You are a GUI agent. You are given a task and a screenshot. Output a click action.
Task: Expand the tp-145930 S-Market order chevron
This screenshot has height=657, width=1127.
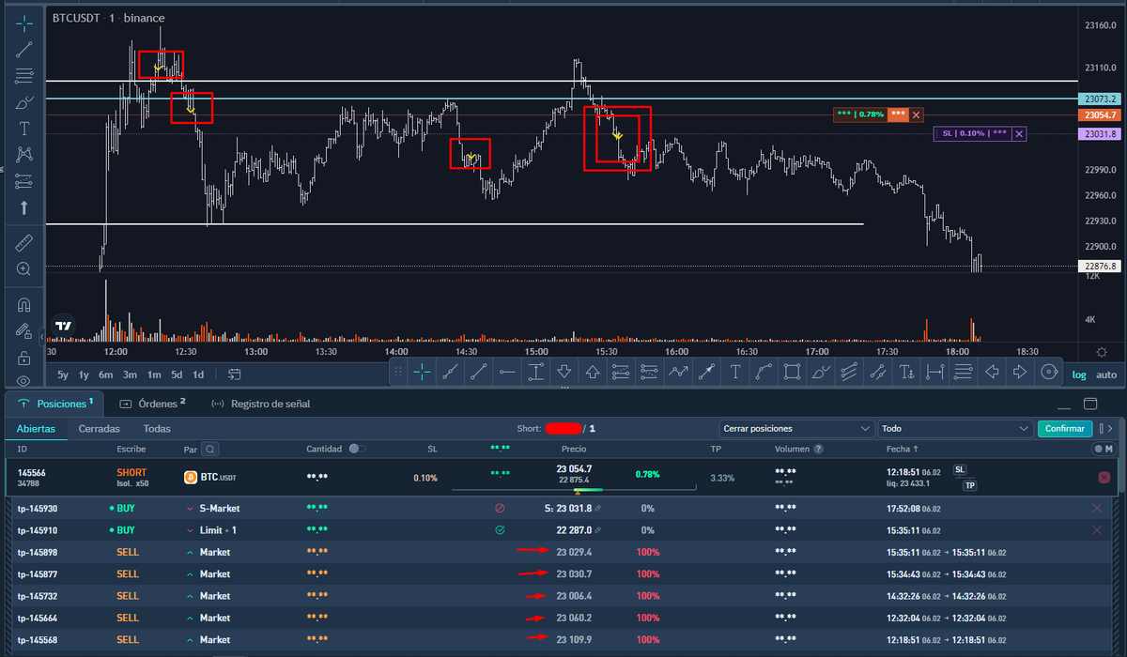tap(190, 508)
